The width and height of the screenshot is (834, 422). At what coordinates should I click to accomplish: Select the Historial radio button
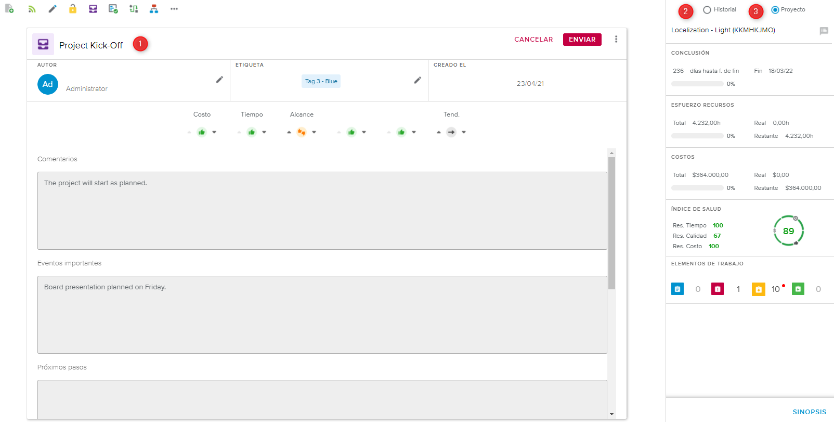[x=707, y=10]
